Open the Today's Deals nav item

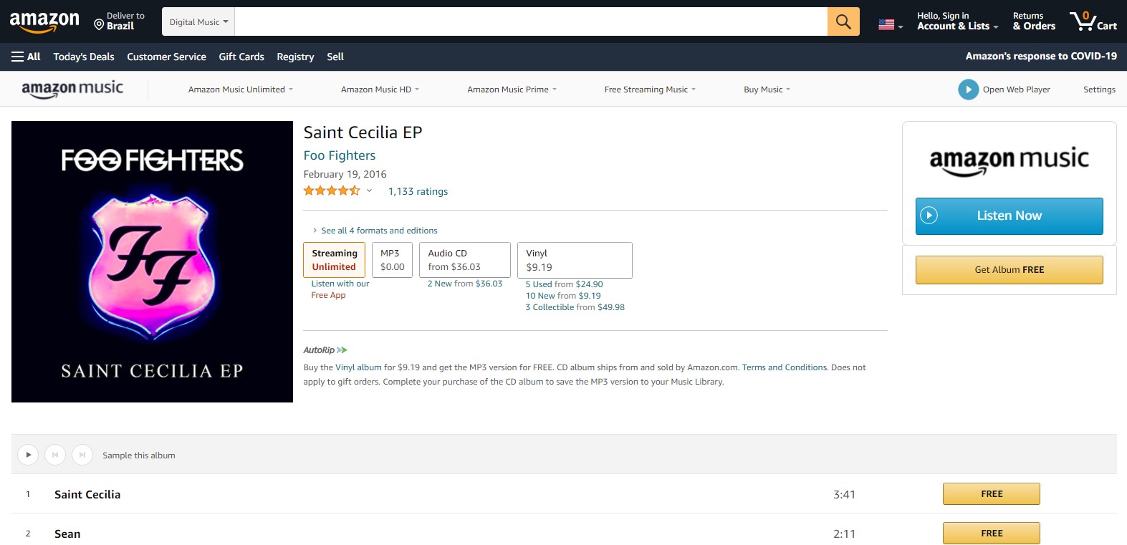point(84,57)
